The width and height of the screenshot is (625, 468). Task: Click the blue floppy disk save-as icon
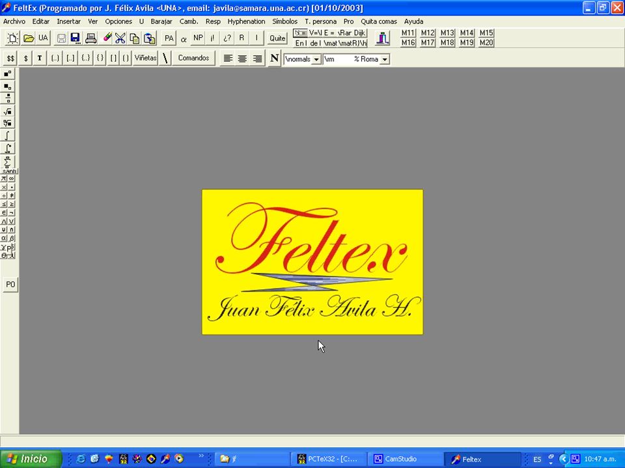click(76, 38)
